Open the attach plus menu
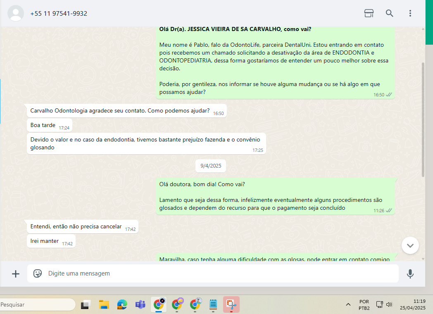Screen dimensions: 433x314 pos(15,273)
